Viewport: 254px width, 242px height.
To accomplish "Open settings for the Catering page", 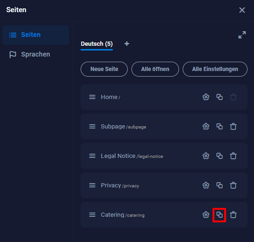I will point(206,215).
